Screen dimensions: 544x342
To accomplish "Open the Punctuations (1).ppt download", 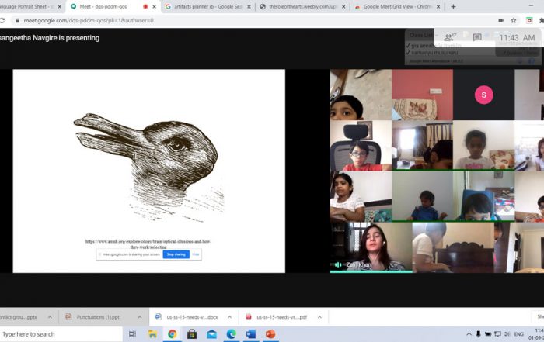I will click(x=97, y=316).
